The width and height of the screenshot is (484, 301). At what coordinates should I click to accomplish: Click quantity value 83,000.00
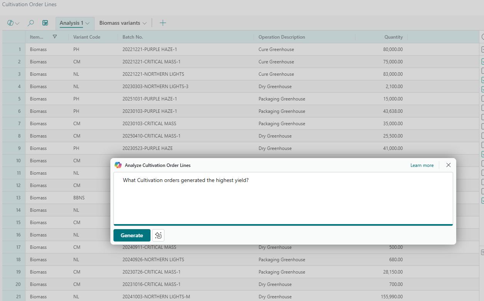pyautogui.click(x=393, y=74)
